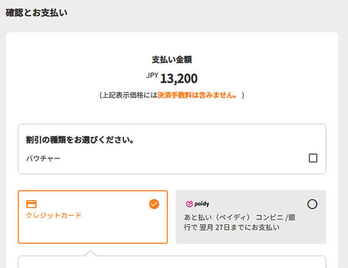Choose the クレジットカード payment label
Image resolution: width=348 pixels, height=268 pixels.
coord(54,215)
